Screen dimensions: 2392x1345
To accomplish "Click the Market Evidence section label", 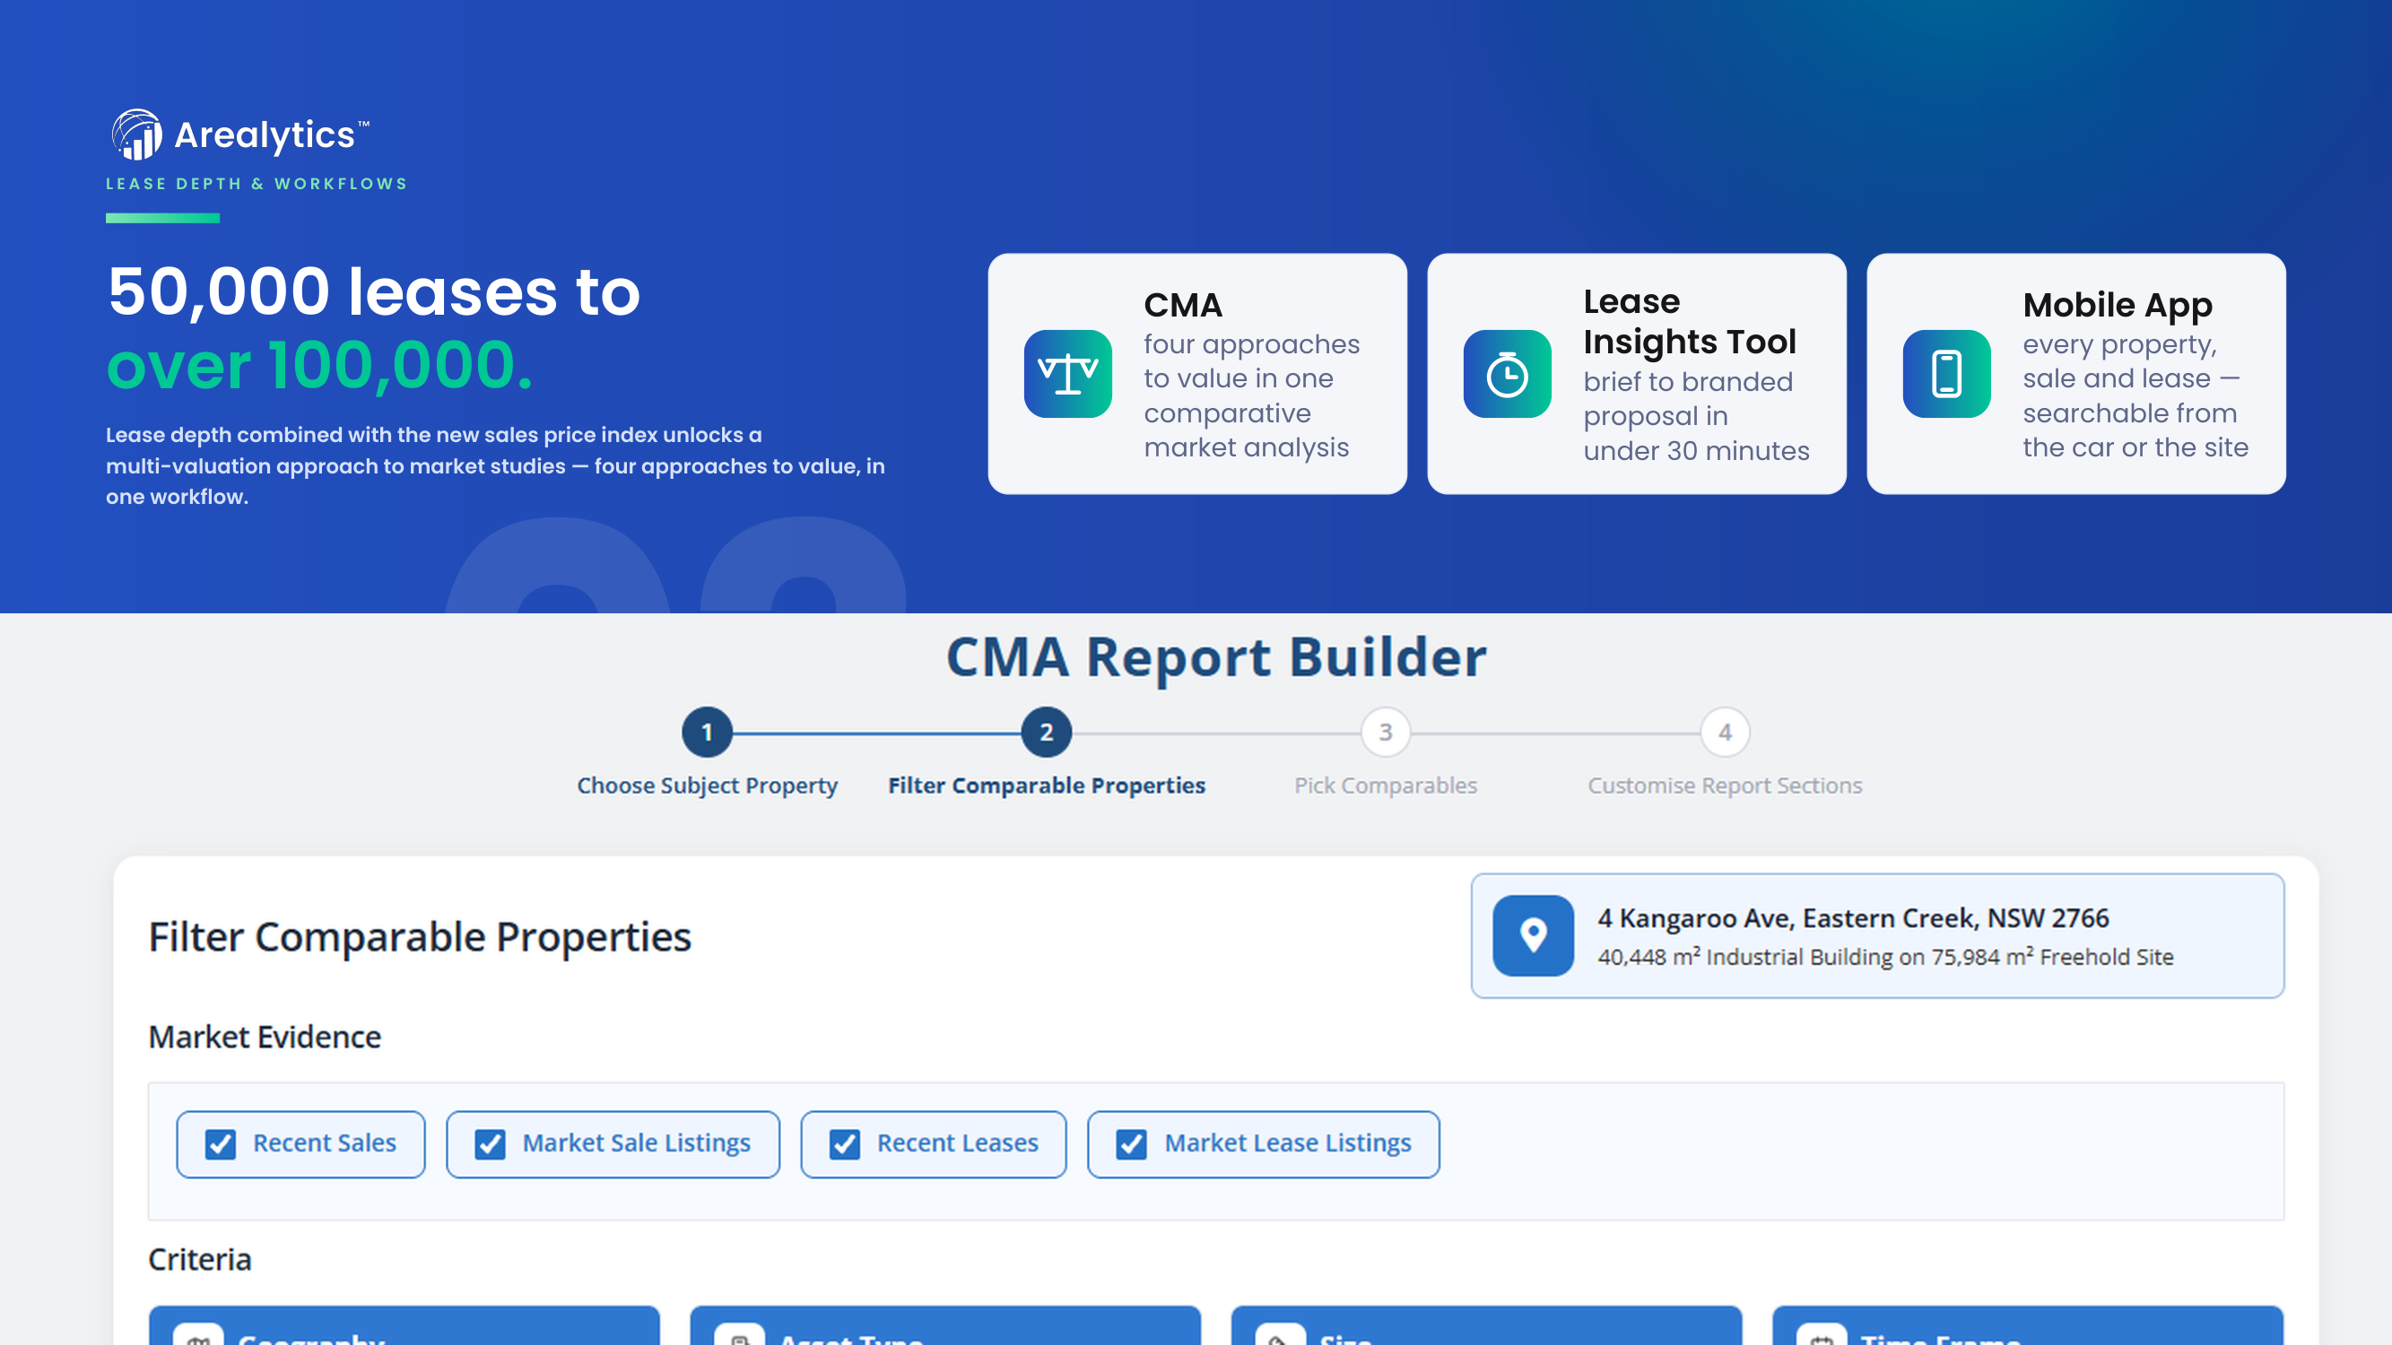I will point(265,1037).
